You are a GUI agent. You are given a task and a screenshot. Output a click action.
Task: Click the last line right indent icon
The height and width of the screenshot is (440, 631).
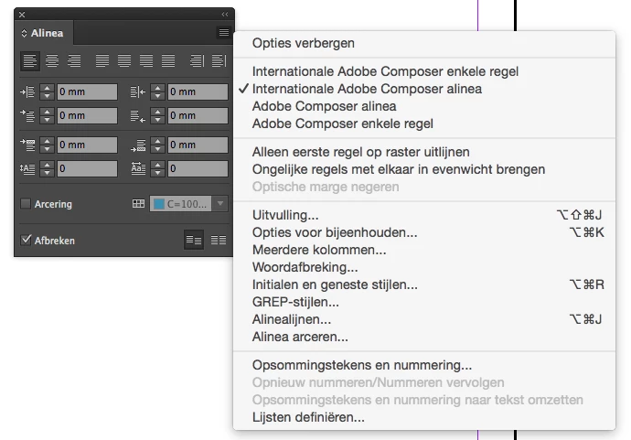point(137,116)
